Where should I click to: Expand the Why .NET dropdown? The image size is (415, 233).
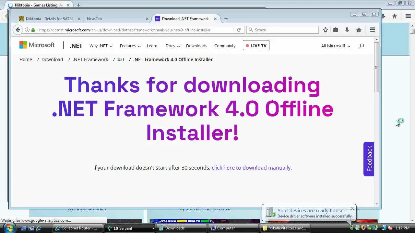pos(101,46)
